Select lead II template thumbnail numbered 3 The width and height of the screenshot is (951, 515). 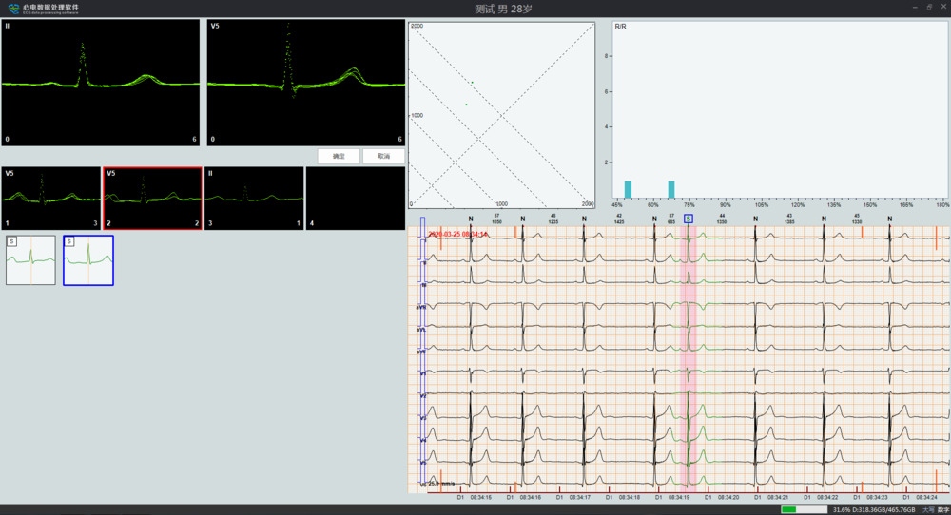[254, 198]
